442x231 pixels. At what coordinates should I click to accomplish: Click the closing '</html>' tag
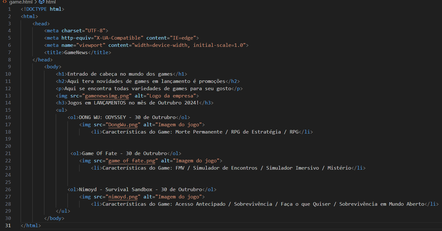(x=31, y=225)
